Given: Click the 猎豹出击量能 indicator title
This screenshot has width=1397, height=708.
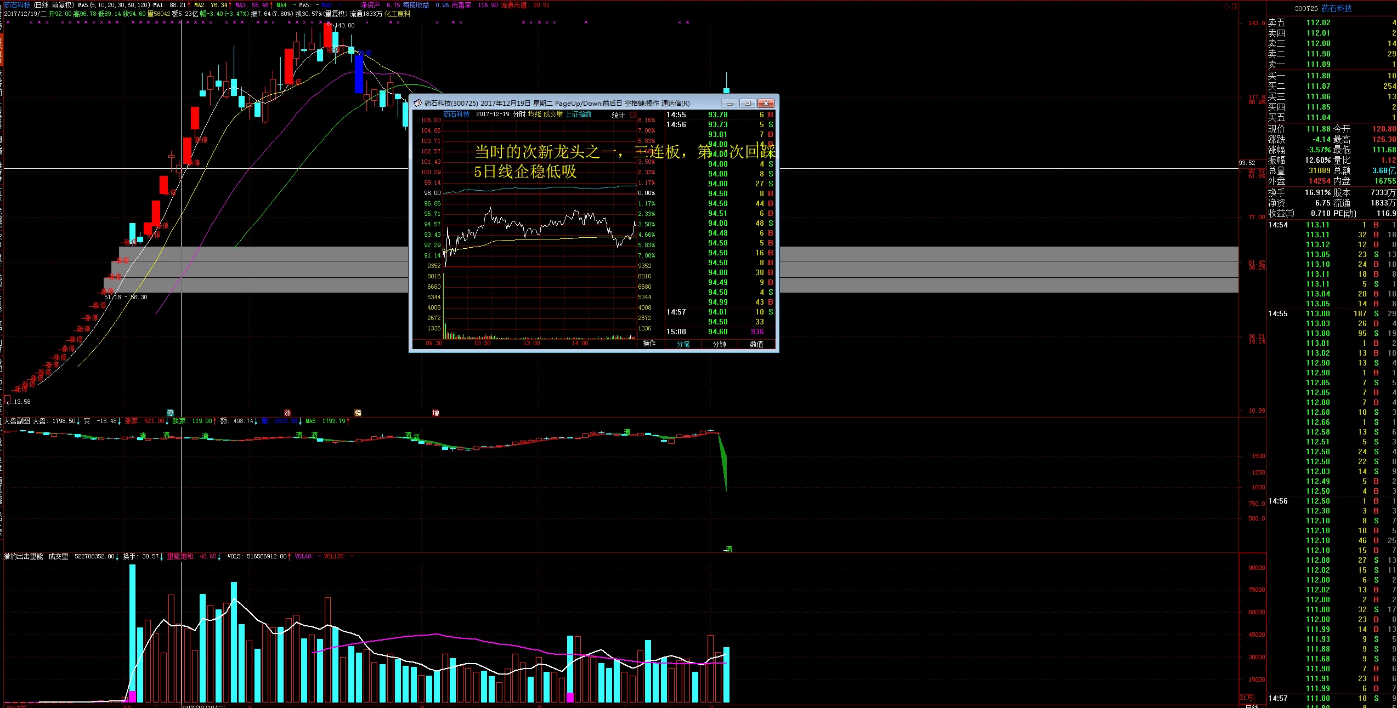Looking at the screenshot, I should coord(24,556).
